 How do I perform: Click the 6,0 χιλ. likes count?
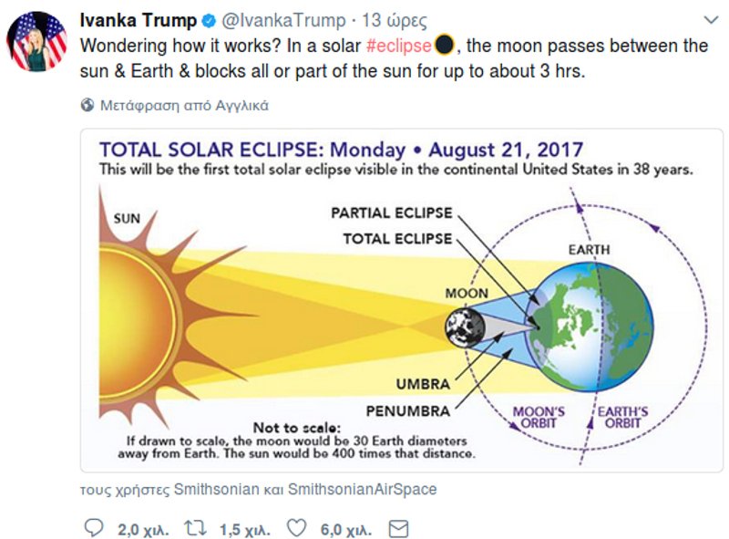pyautogui.click(x=343, y=528)
